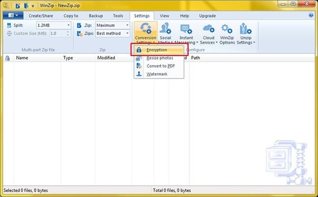Click the Split icon in Multi-part group

pyautogui.click(x=9, y=25)
